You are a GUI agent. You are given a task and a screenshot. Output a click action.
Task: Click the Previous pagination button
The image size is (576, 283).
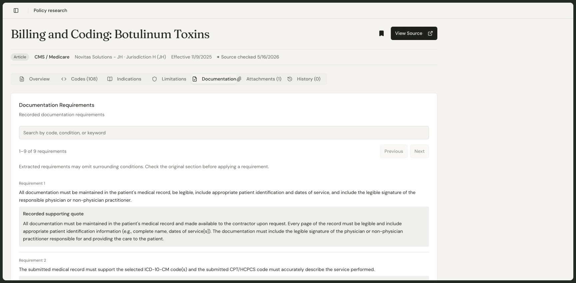[x=394, y=151]
